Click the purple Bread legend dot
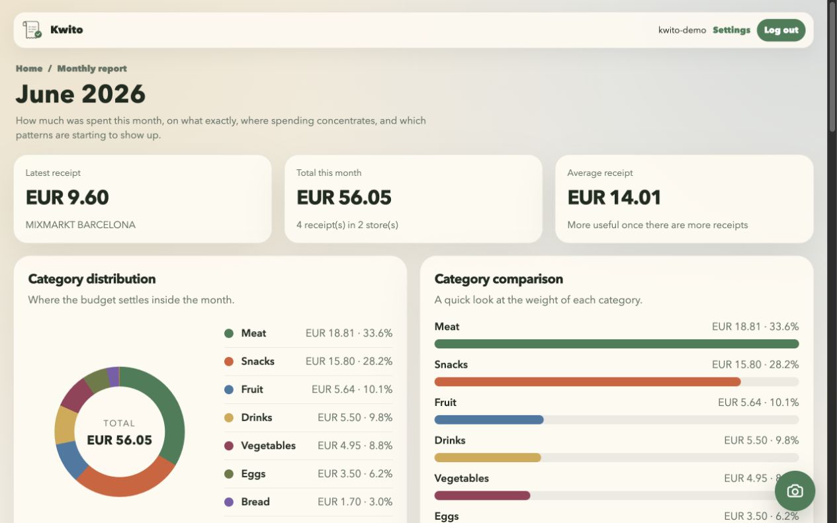Image resolution: width=837 pixels, height=523 pixels. [x=229, y=502]
